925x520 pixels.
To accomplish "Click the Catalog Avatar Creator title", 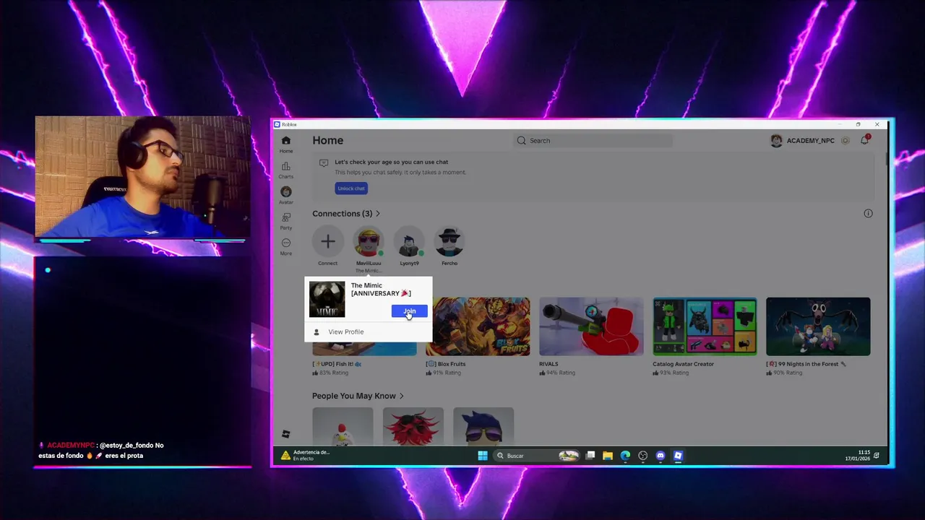I will pos(683,364).
